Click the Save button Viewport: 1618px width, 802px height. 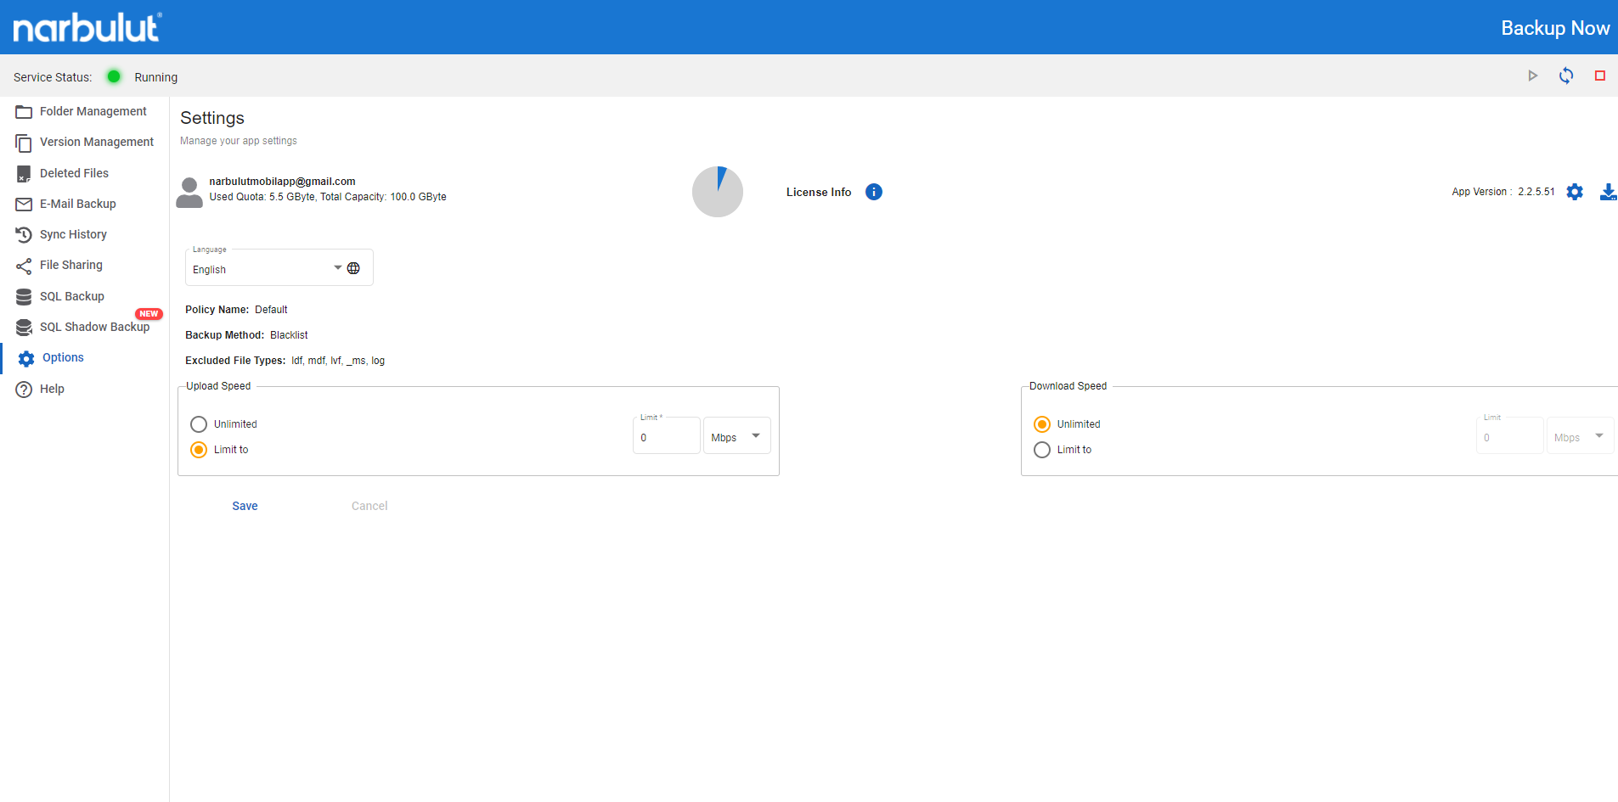click(245, 506)
